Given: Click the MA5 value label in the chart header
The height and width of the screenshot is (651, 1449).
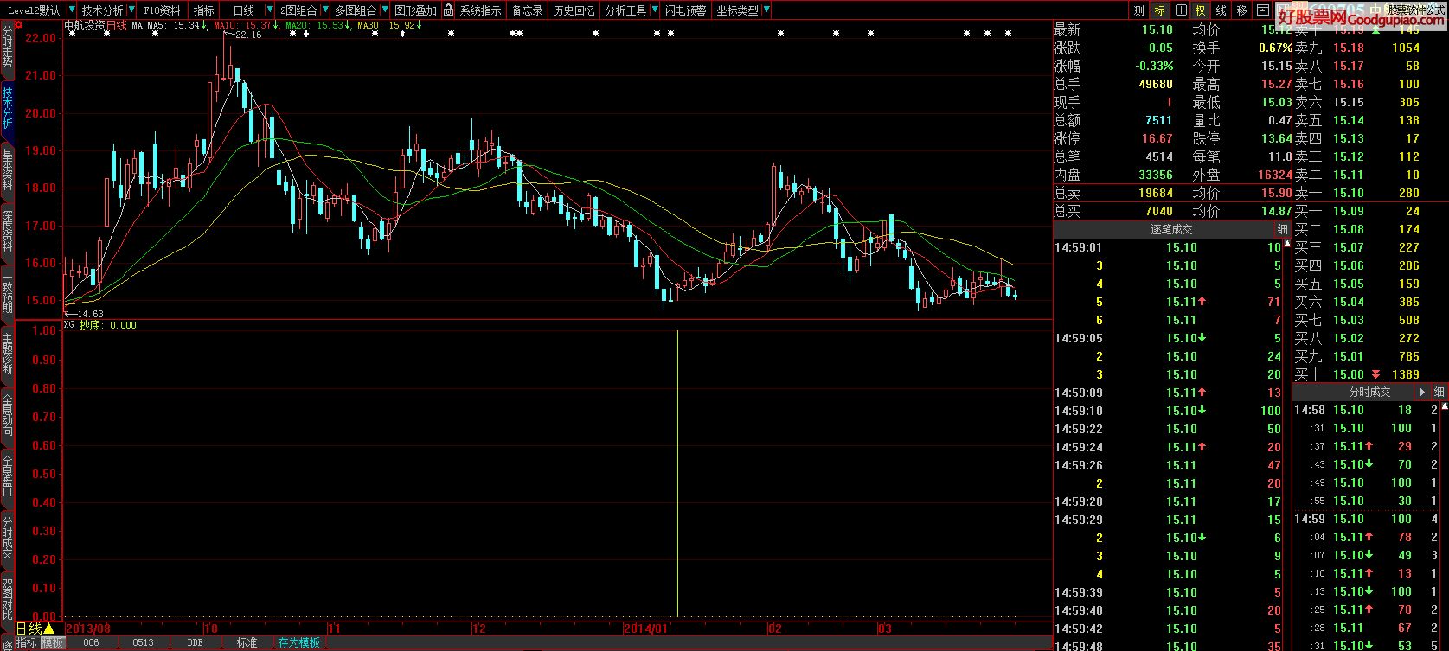Looking at the screenshot, I should coord(178,26).
